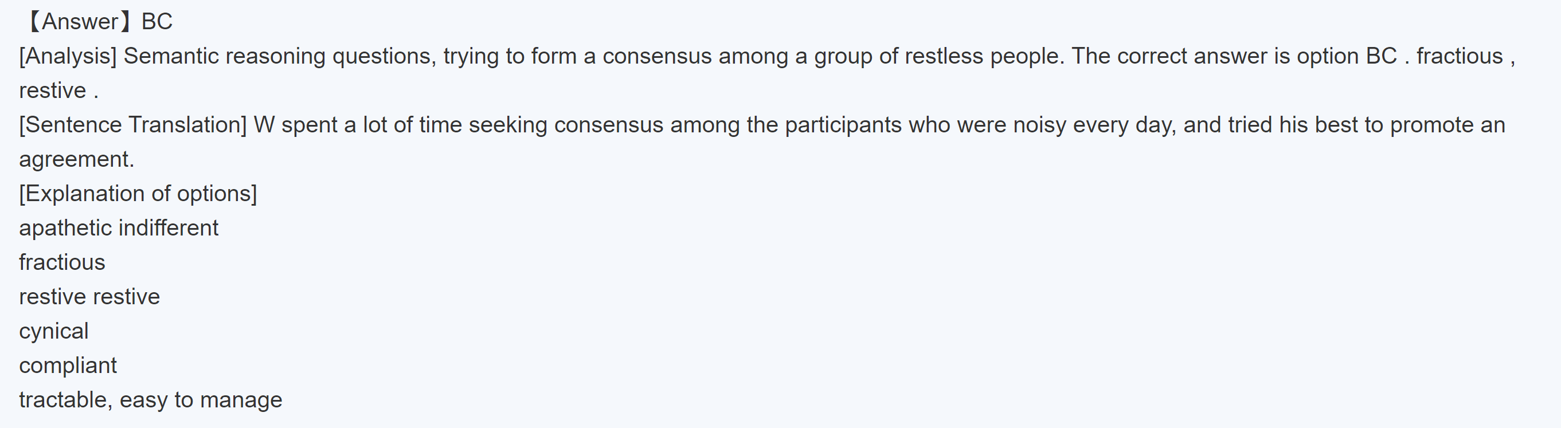Click the "apathetic indifferent" option line
1561x428 pixels.
[119, 228]
